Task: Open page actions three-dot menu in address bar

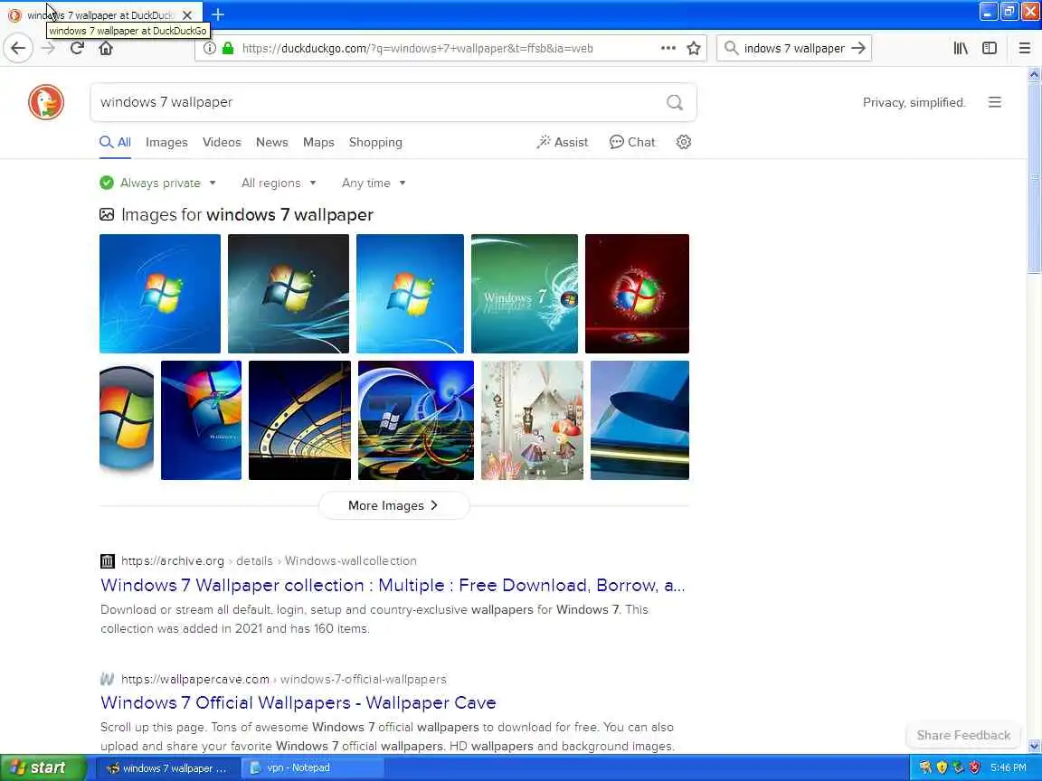Action: coord(668,48)
